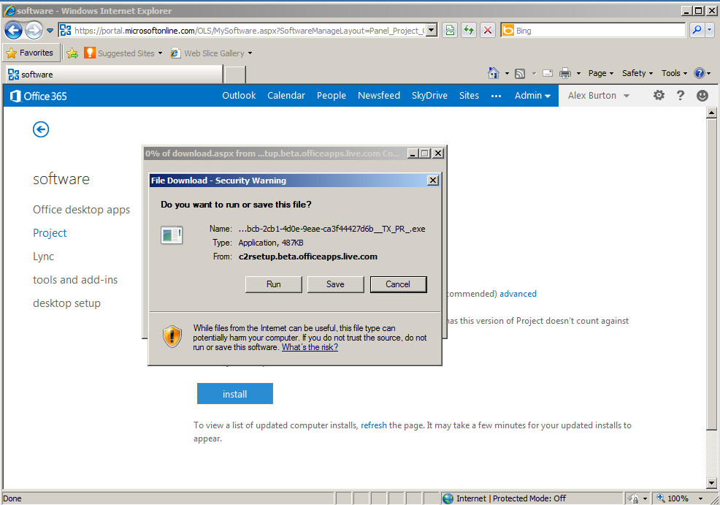Click the page scrollbar down arrow
The height and width of the screenshot is (505, 720).
click(711, 483)
